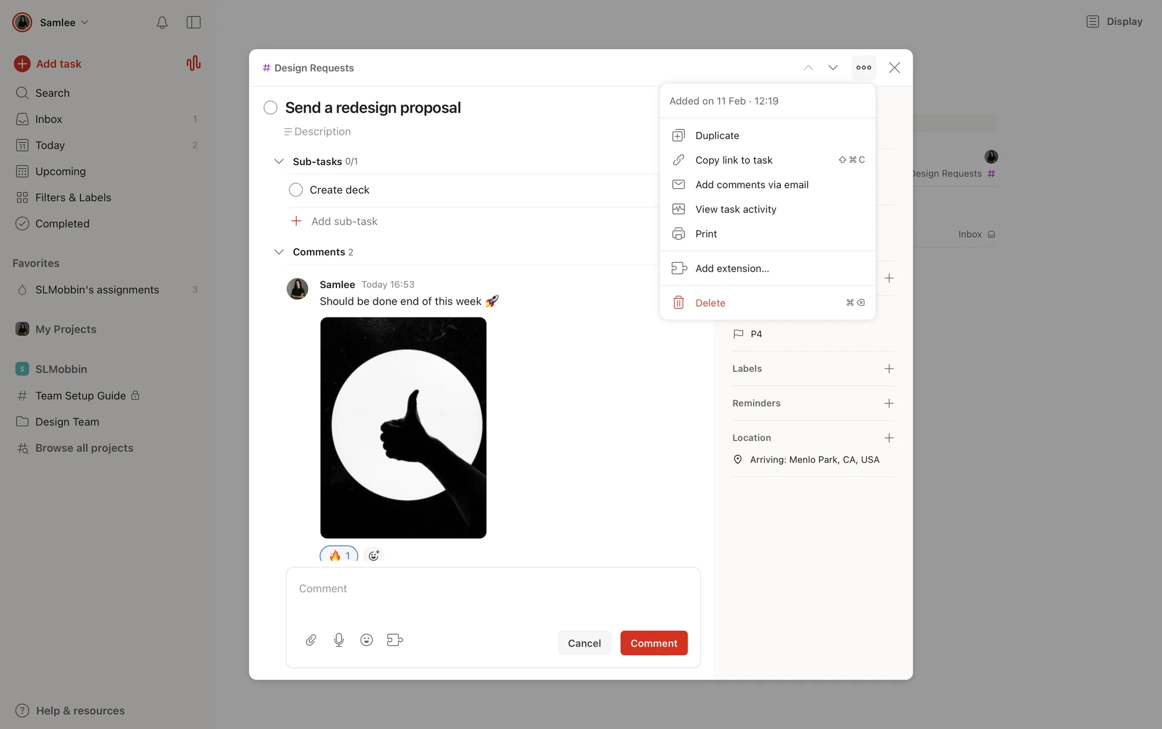Open the thumbs-up image attachment
This screenshot has width=1162, height=729.
point(403,428)
